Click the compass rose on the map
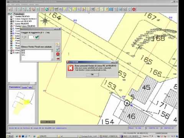Screen dimensions: 184x138 tap(45, 21)
